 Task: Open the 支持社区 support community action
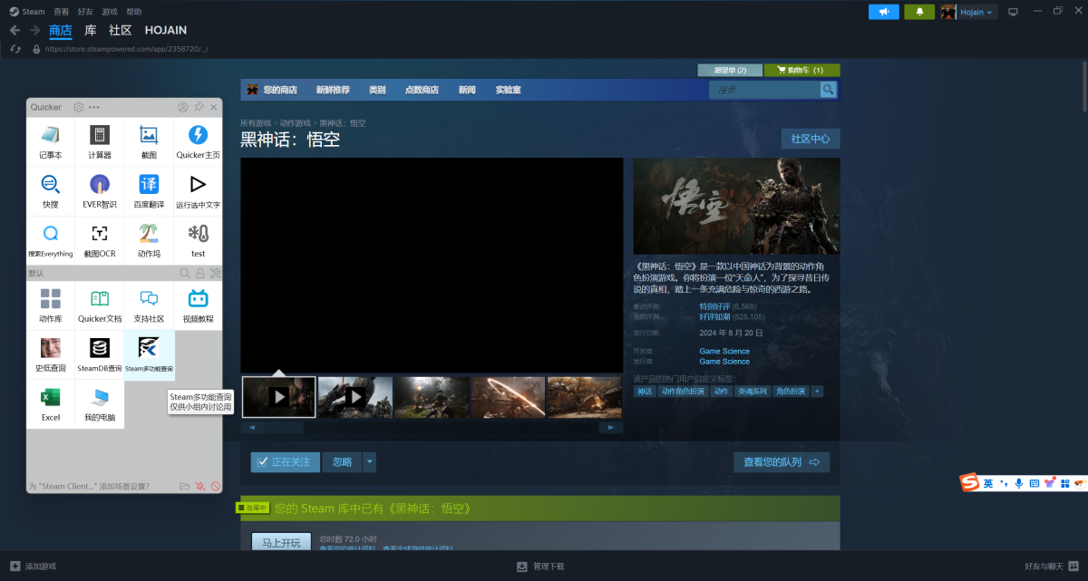click(149, 305)
